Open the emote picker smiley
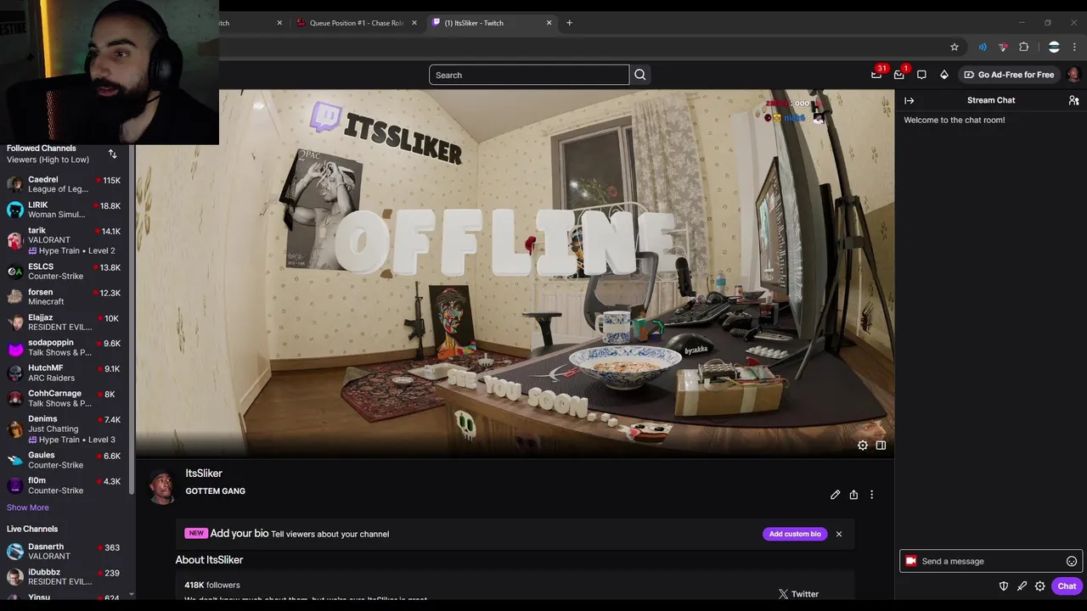Screen dimensions: 1087x611 [1072, 561]
